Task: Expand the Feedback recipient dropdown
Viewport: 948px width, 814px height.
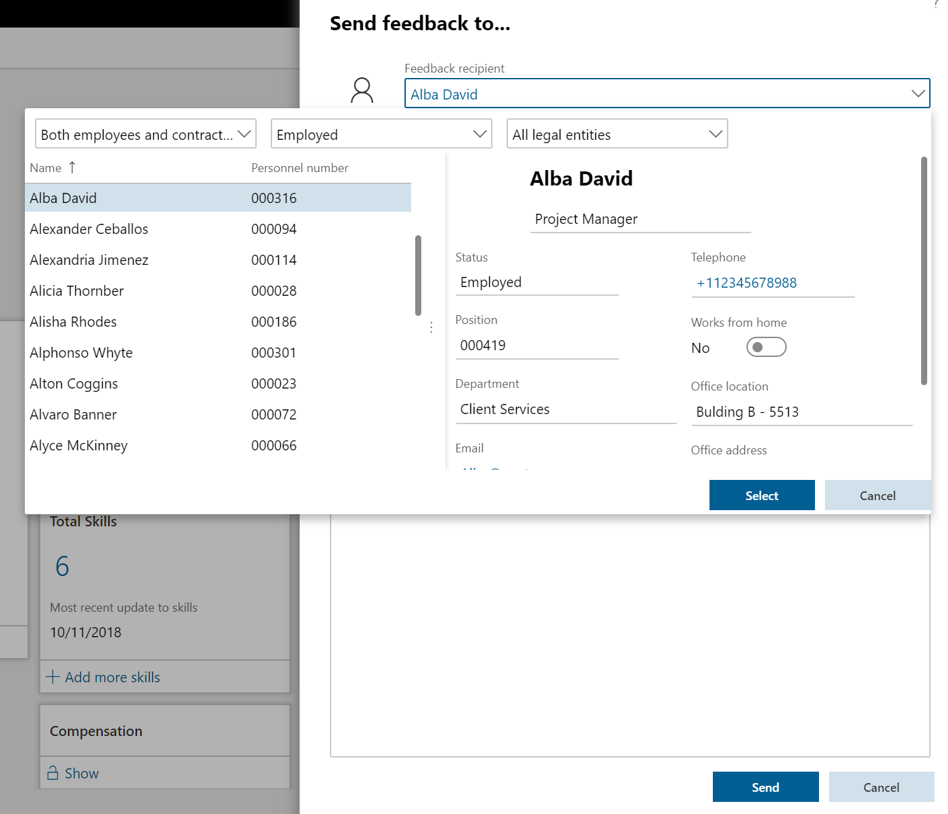Action: pos(918,93)
